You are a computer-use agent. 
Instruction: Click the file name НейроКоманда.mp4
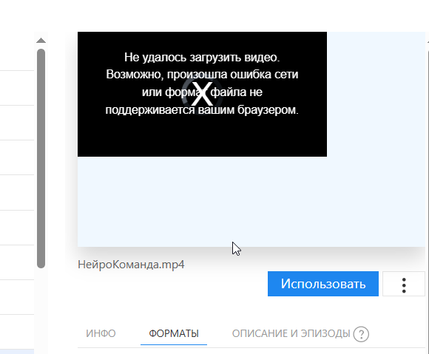131,265
